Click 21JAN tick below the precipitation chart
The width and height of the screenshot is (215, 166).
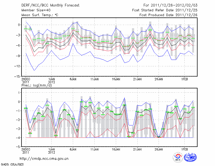click(137, 149)
